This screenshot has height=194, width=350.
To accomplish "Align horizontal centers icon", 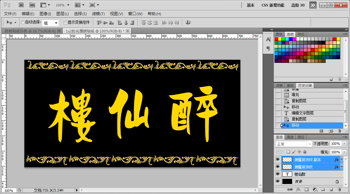I will [126, 22].
